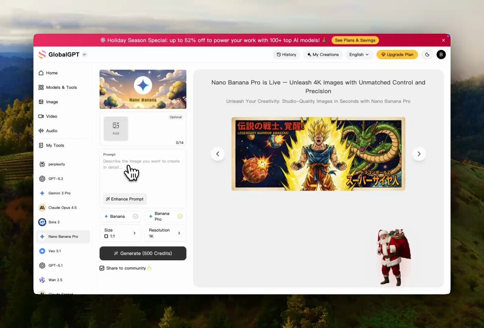Expand the Size 1:1 selector
Screen dimensions: 484x328
click(x=121, y=233)
